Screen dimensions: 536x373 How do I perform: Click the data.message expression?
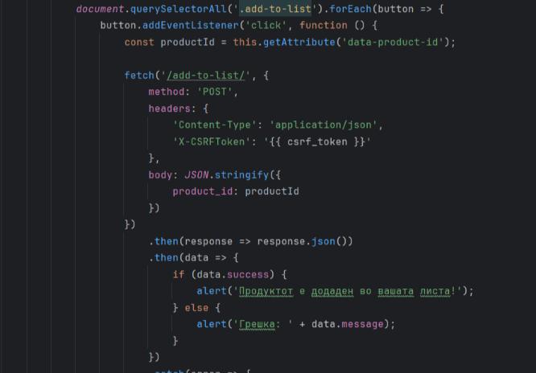[348, 324]
